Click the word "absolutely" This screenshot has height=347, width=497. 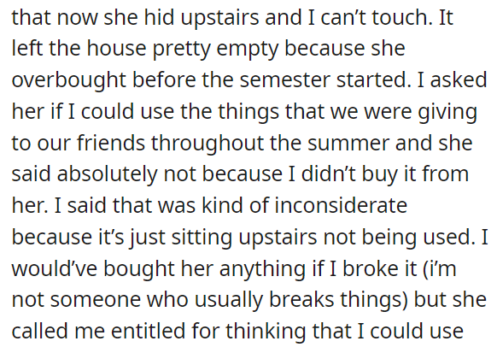click(107, 174)
